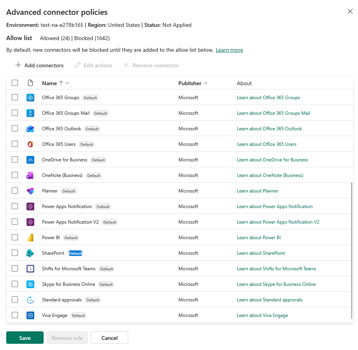The height and width of the screenshot is (350, 358).
Task: Click the About column header
Action: pos(244,83)
